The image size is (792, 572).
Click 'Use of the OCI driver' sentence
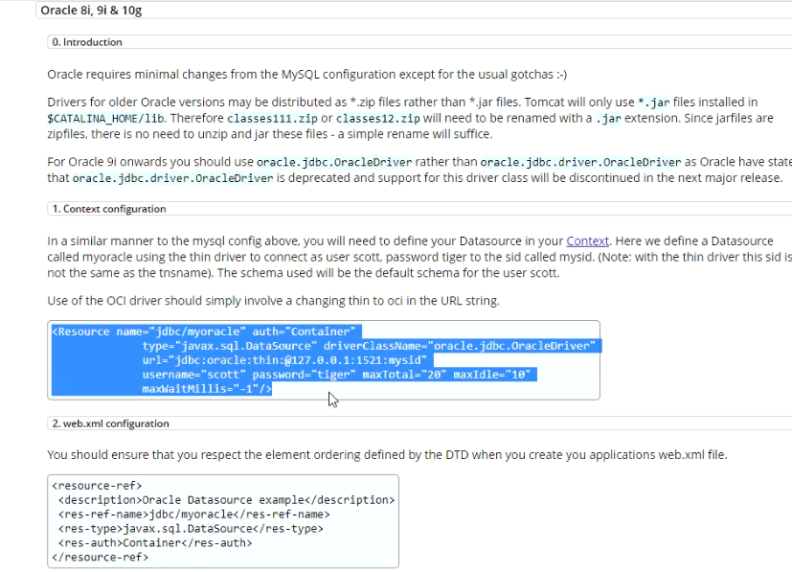pyautogui.click(x=273, y=301)
